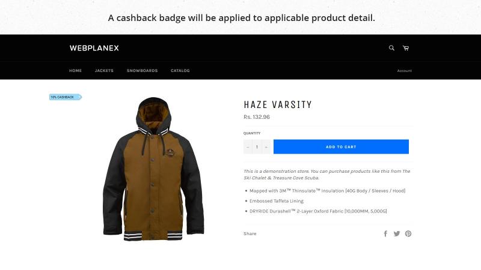Click the Rs. 132.96 price text

(x=257, y=117)
